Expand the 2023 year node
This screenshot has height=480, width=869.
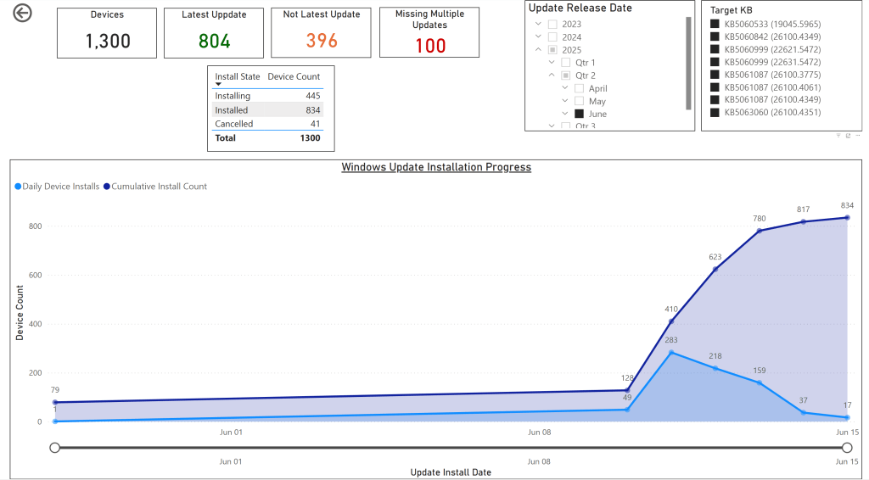[x=538, y=25]
